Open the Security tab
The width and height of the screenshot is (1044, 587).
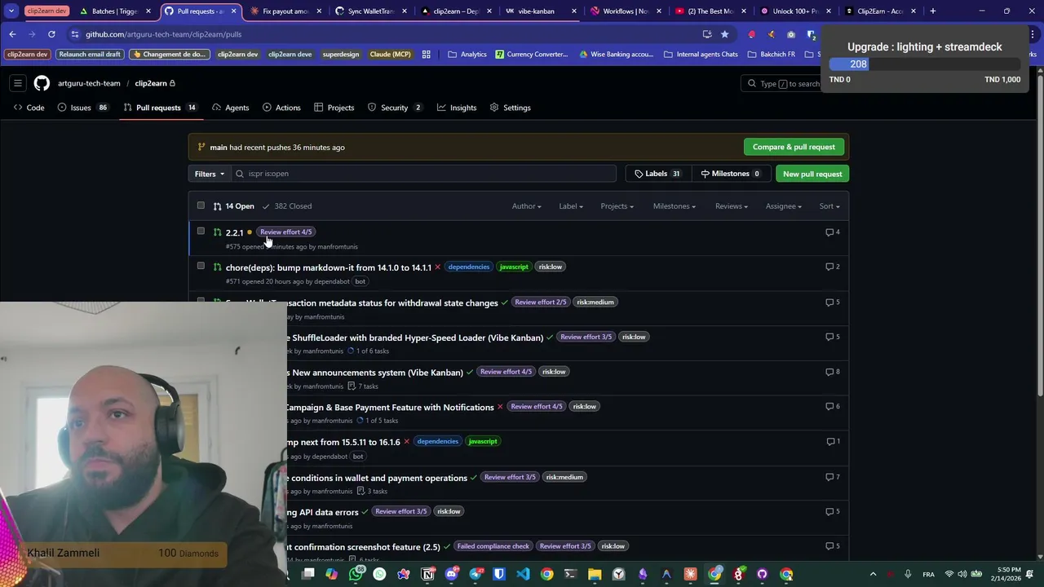[x=395, y=108]
